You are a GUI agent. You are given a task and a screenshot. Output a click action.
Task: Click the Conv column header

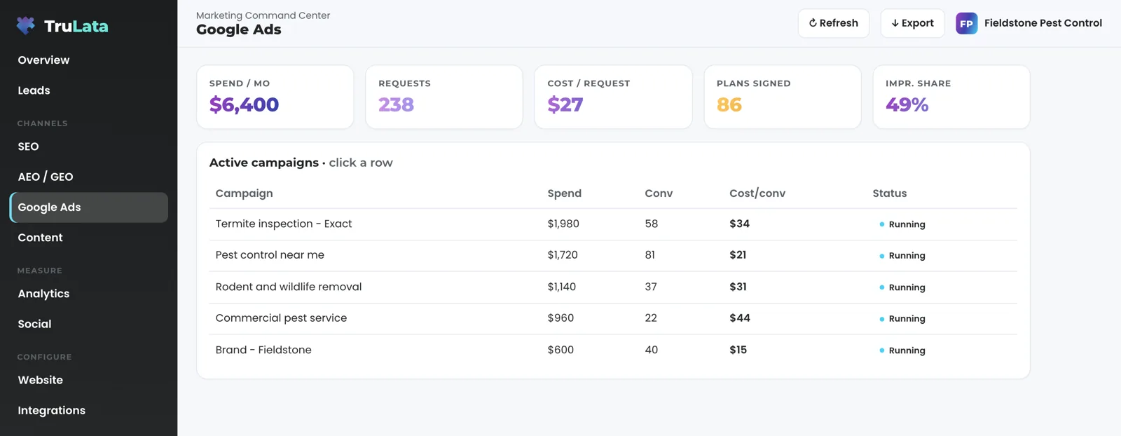click(659, 193)
